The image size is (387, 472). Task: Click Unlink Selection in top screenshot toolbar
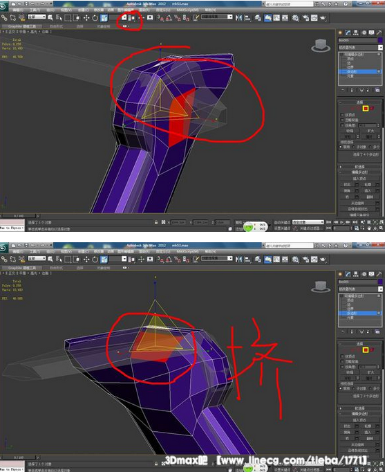click(12, 18)
